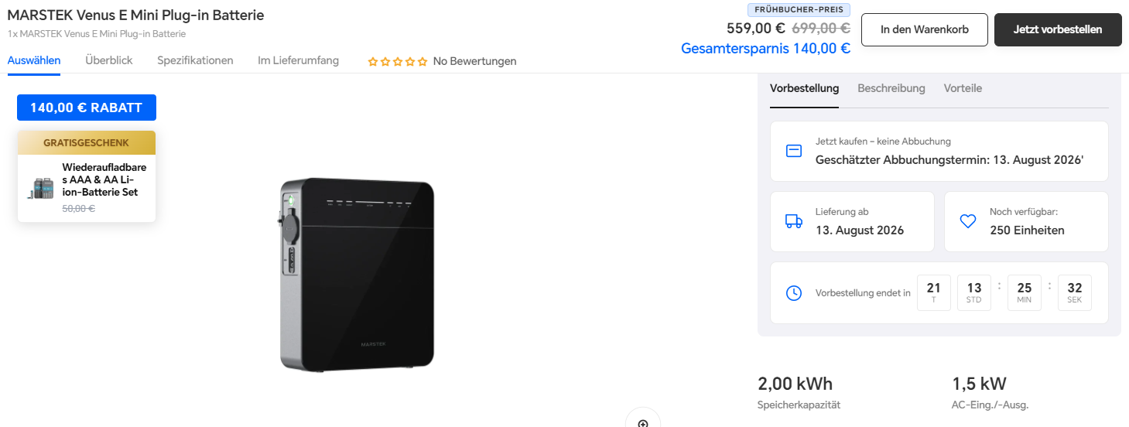The width and height of the screenshot is (1129, 427).
Task: Show the Beschreibung tab in preorder panel
Action: coord(891,88)
